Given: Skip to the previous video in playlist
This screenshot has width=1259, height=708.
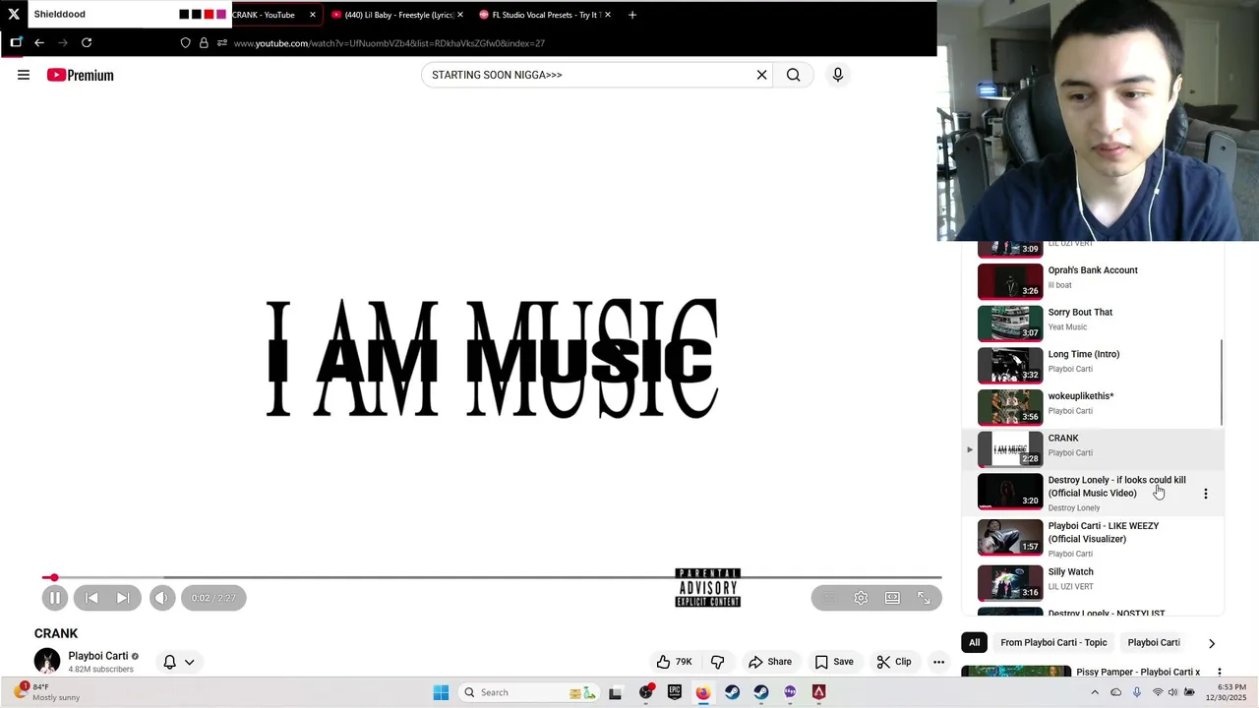Looking at the screenshot, I should 91,598.
